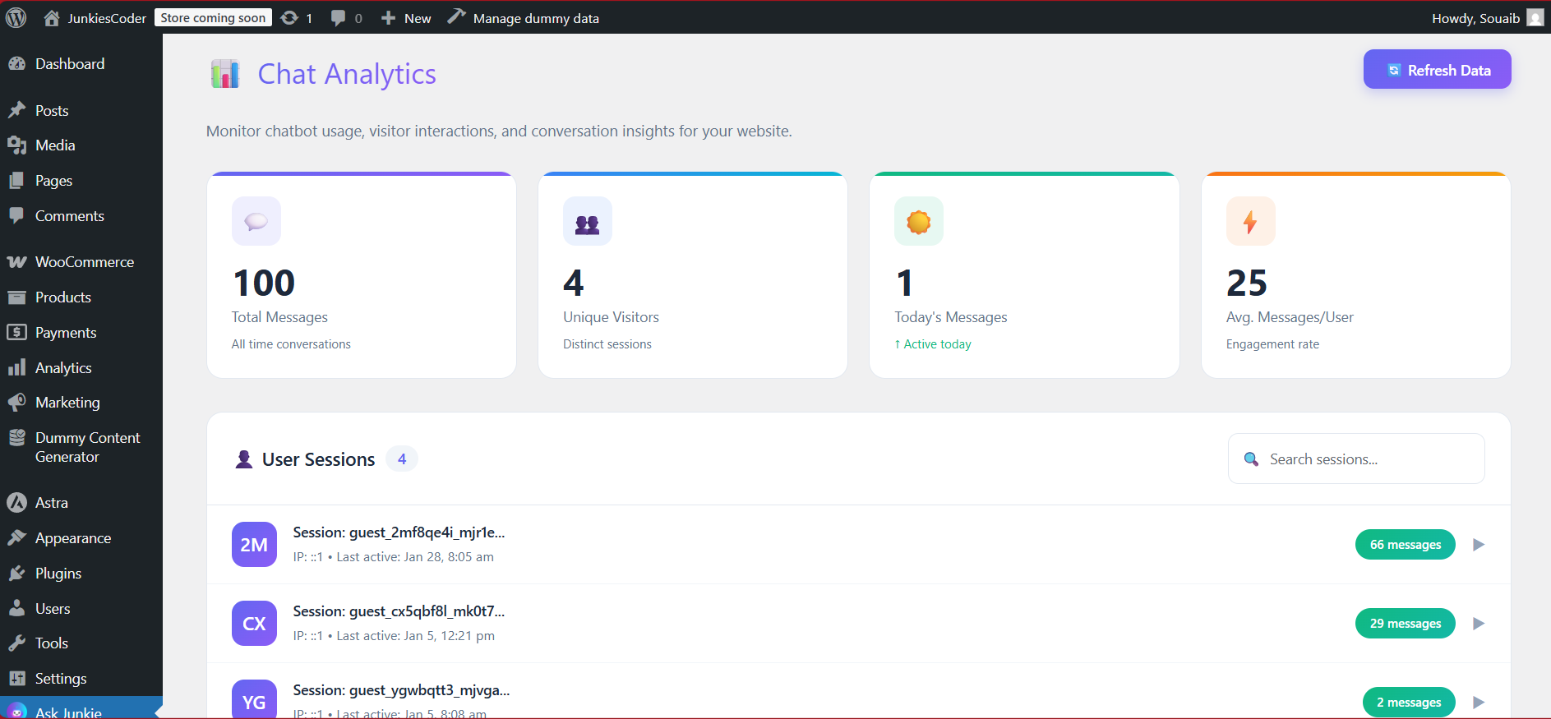Click the User Sessions count badge 4
This screenshot has width=1551, height=719.
pos(402,459)
